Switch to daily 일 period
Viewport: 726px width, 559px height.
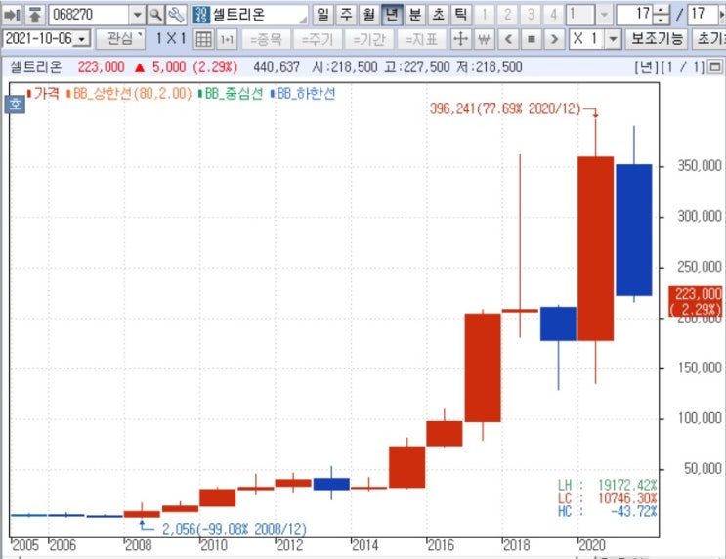click(x=322, y=15)
